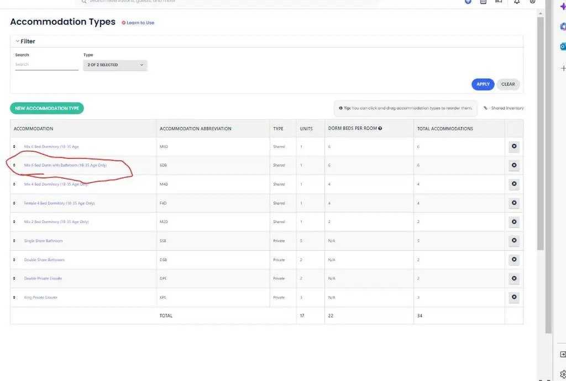
Task: Delete the Mix 6 Bed Dormitory row
Action: [514, 147]
